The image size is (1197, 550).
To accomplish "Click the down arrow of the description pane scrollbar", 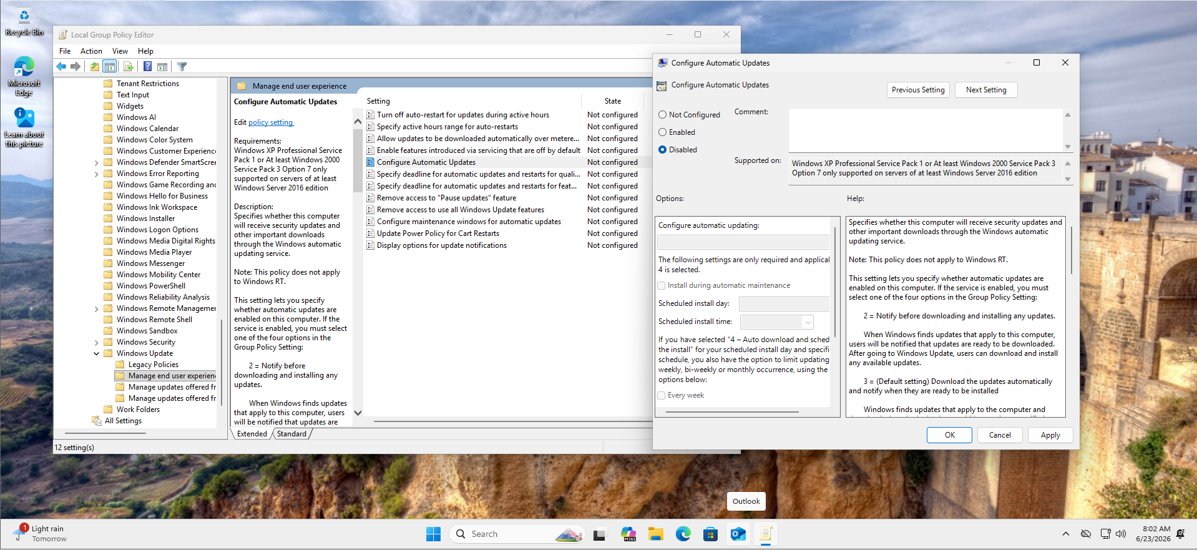I will 358,413.
